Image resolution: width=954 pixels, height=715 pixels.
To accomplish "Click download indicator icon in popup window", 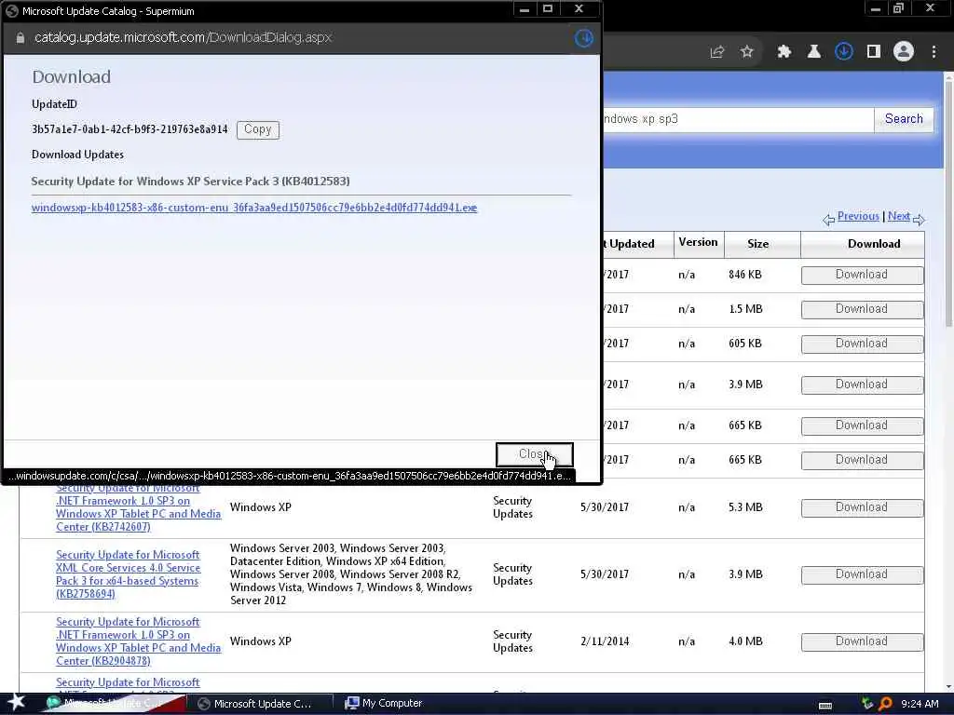I will 584,38.
